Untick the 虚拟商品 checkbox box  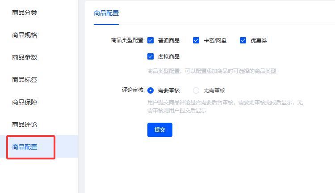[151, 56]
